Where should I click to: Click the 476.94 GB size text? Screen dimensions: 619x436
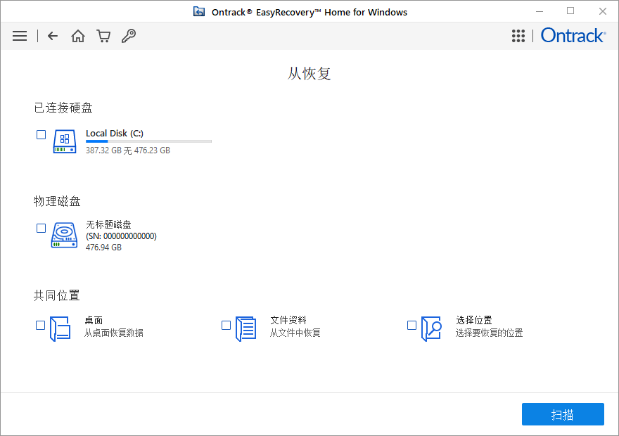pos(104,248)
